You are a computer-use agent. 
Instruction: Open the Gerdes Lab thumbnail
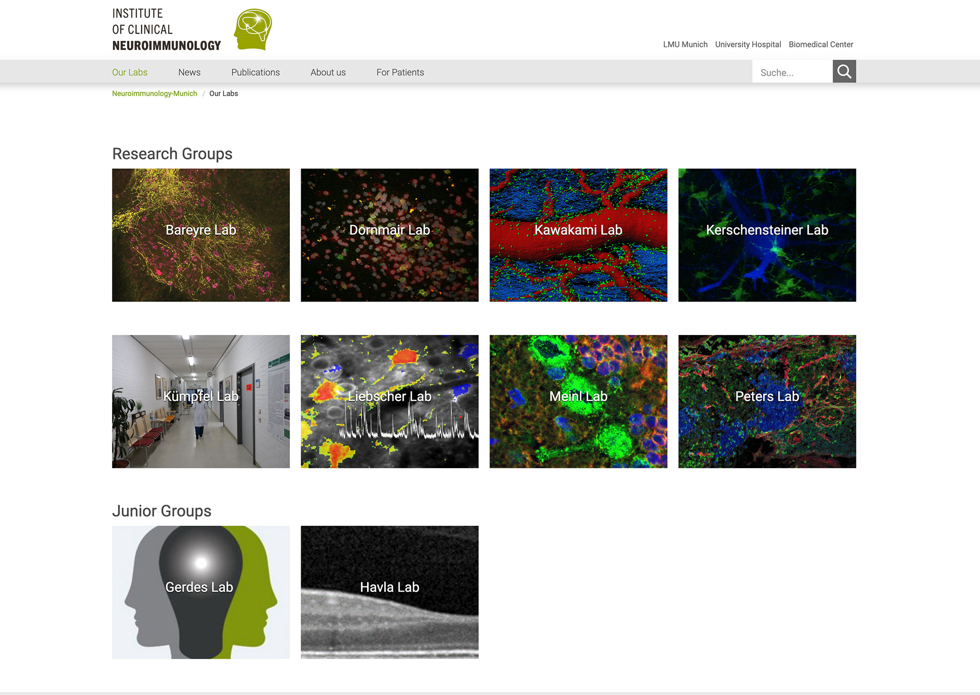coord(201,593)
